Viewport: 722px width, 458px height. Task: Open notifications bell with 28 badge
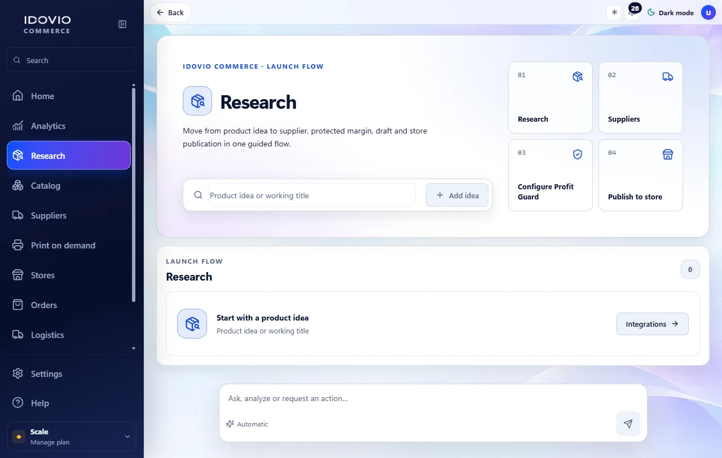[632, 12]
